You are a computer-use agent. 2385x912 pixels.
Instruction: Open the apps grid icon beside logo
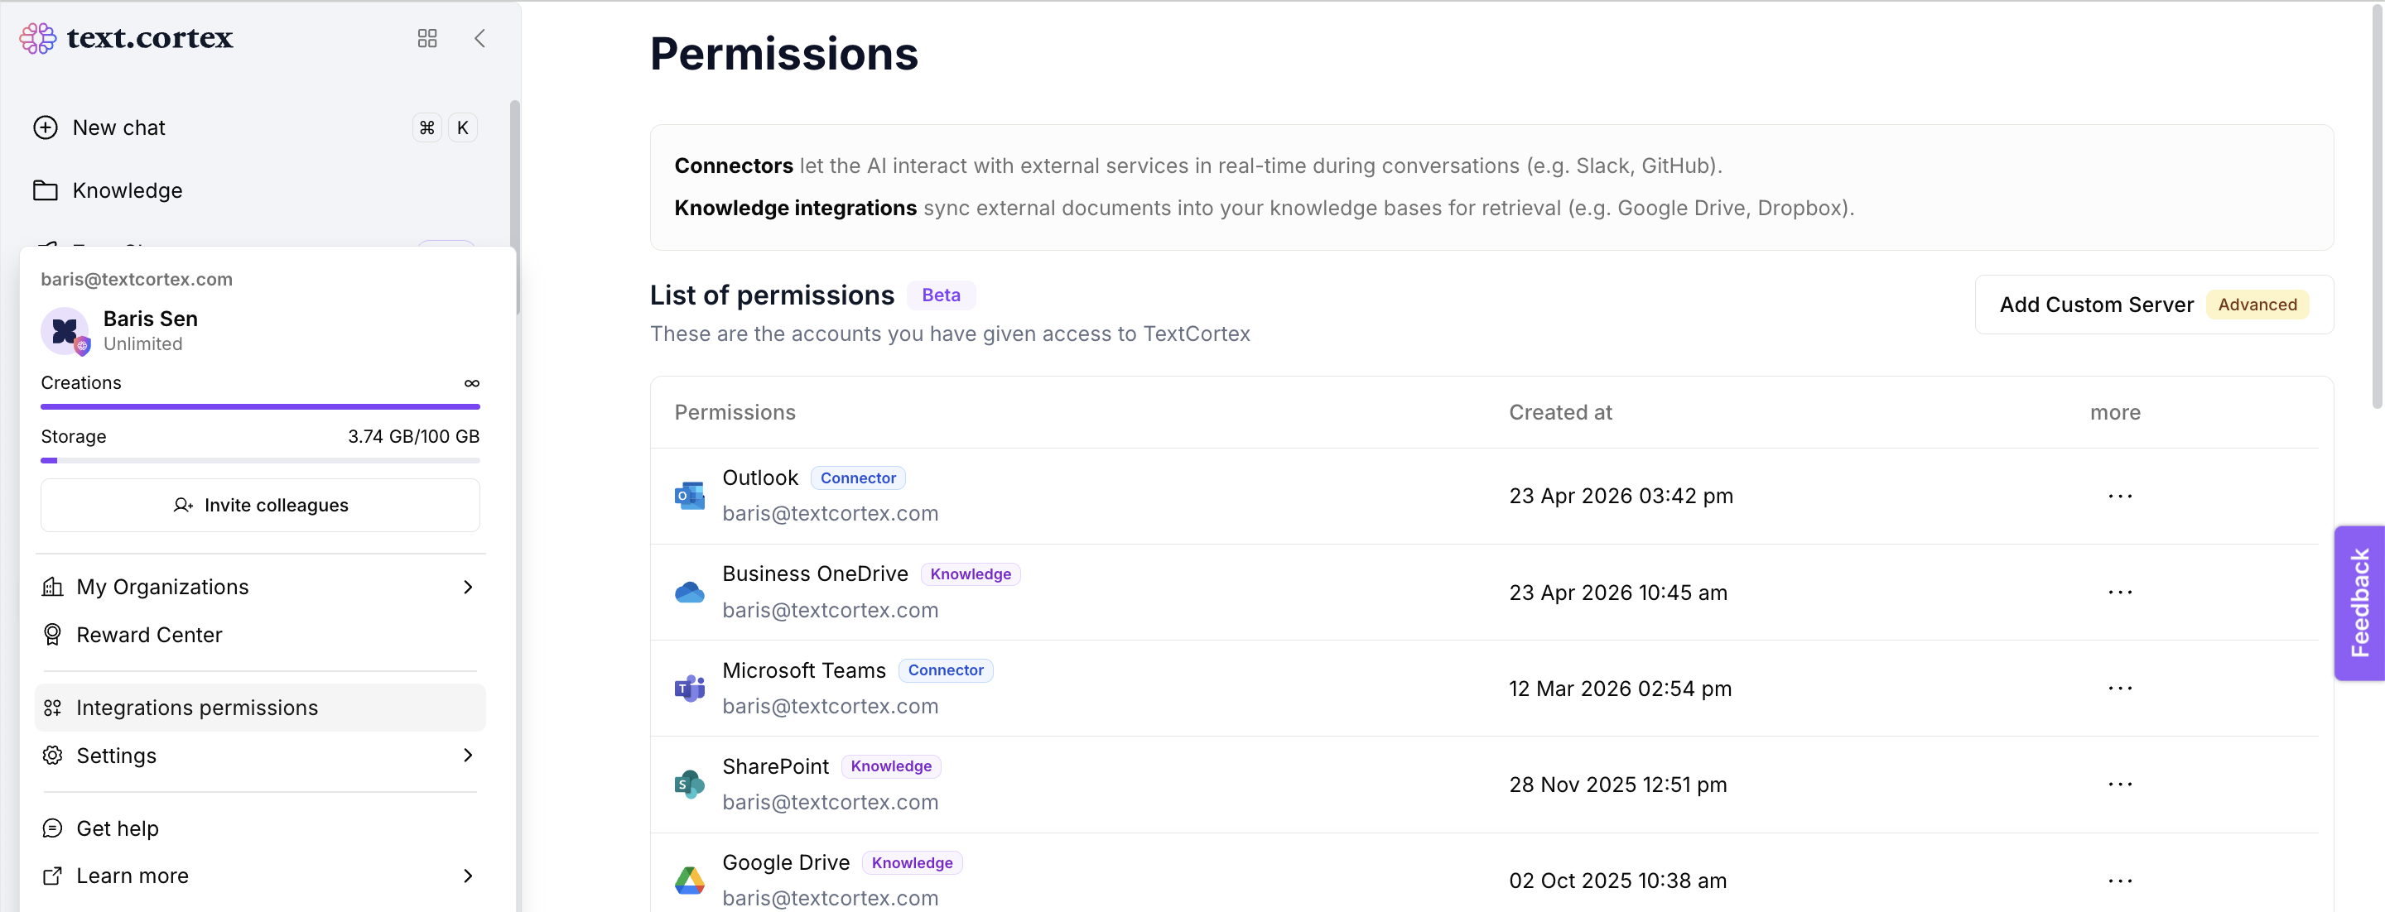click(x=426, y=39)
